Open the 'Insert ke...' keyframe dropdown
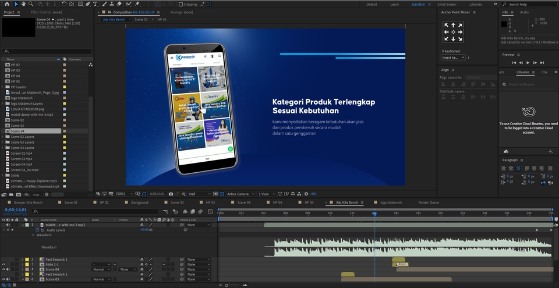Image resolution: width=559 pixels, height=288 pixels. 454,58
